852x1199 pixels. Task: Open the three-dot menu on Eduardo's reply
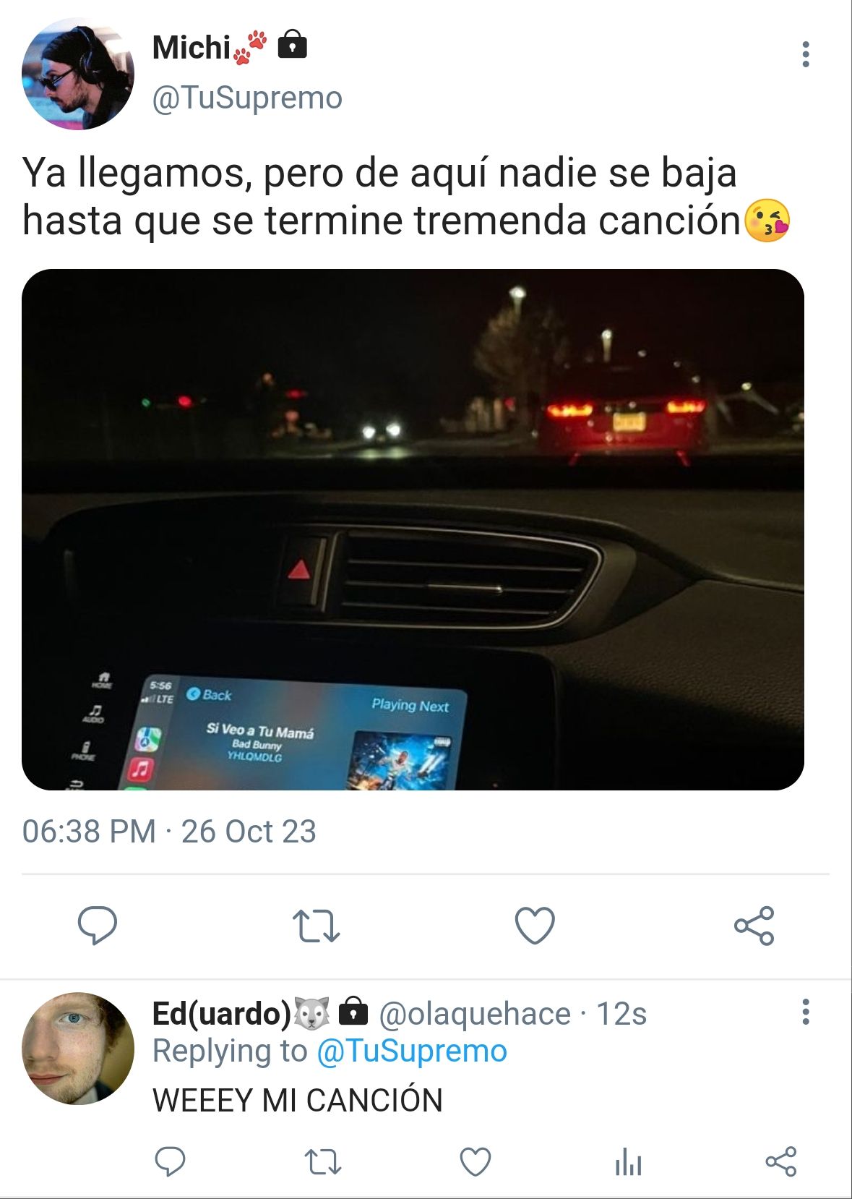(806, 1012)
